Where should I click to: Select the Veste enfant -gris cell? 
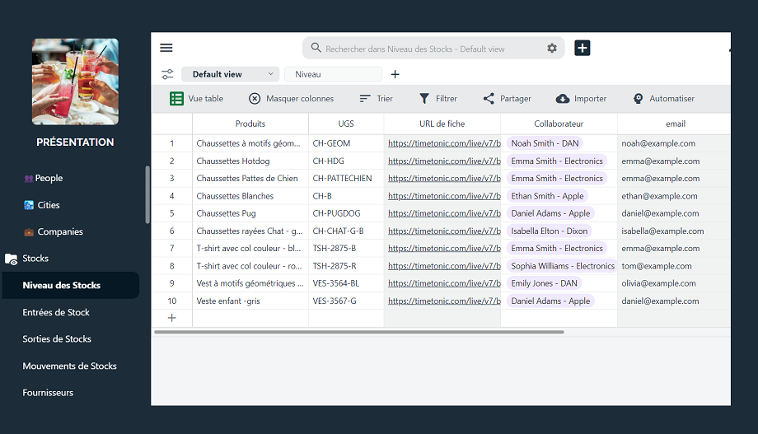250,301
